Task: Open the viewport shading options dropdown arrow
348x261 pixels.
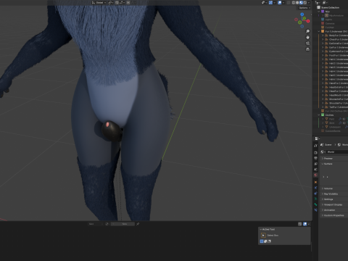Action: (309, 3)
